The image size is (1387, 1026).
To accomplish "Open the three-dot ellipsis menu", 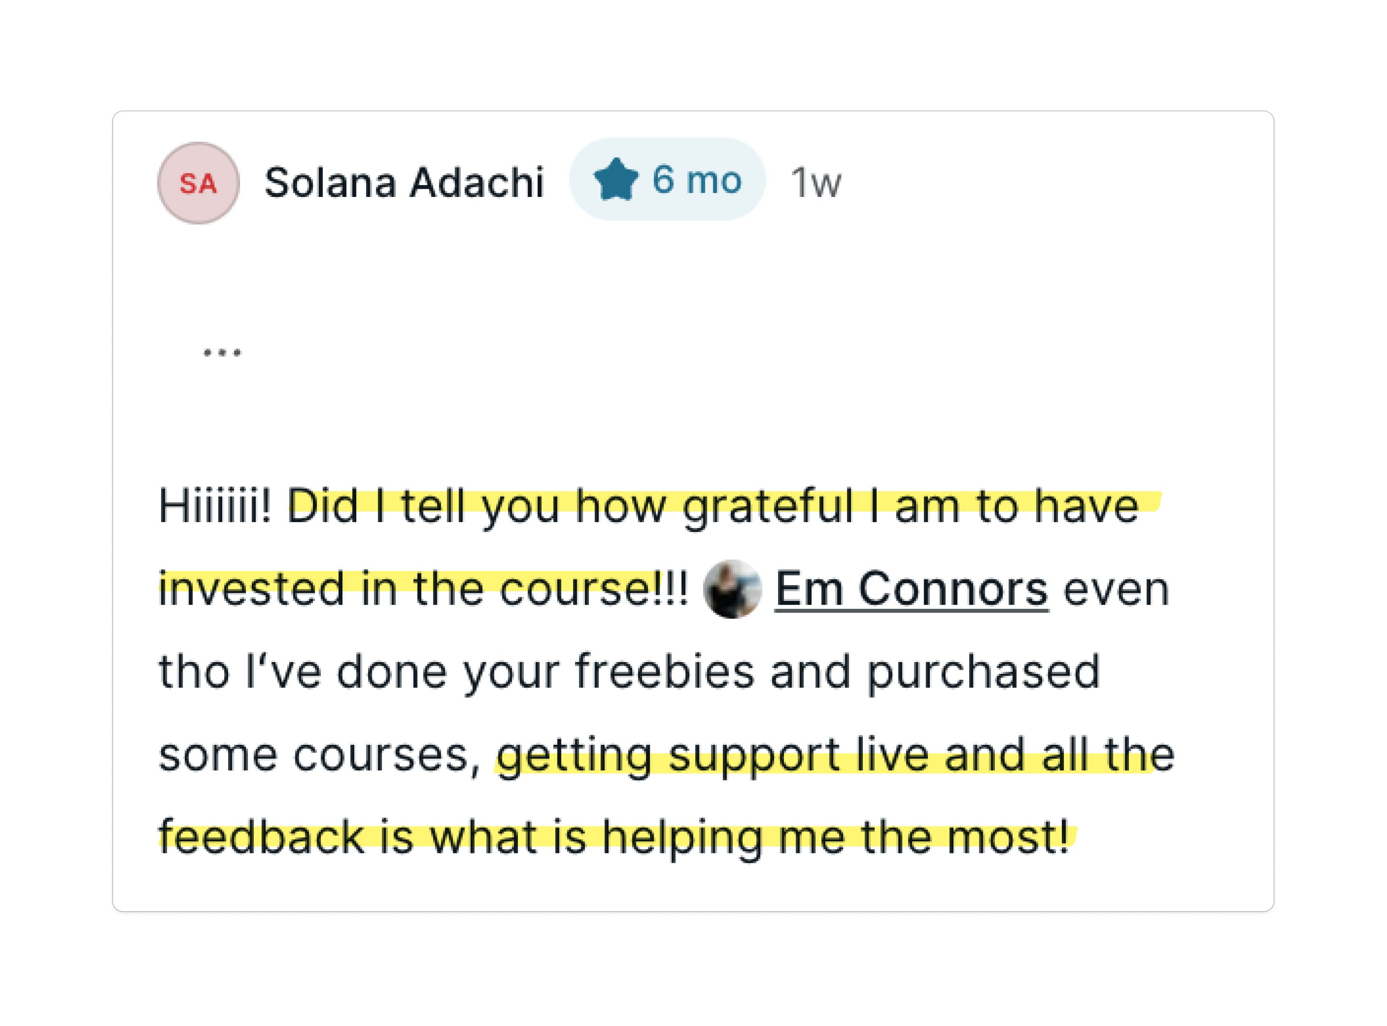I will 222,353.
